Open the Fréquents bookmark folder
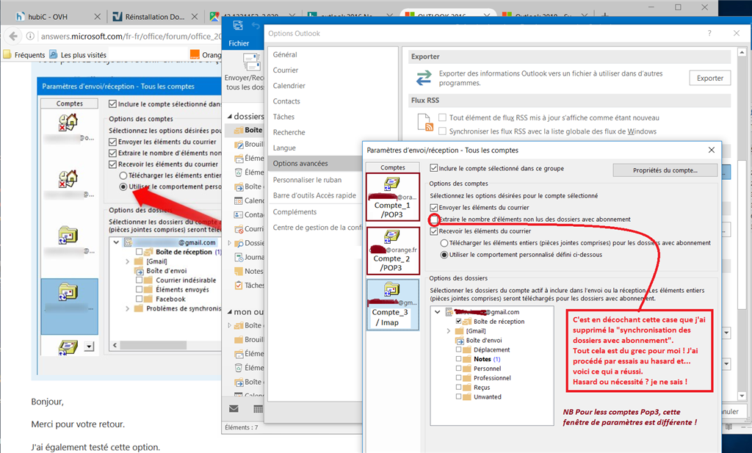752x453 pixels. tap(25, 54)
